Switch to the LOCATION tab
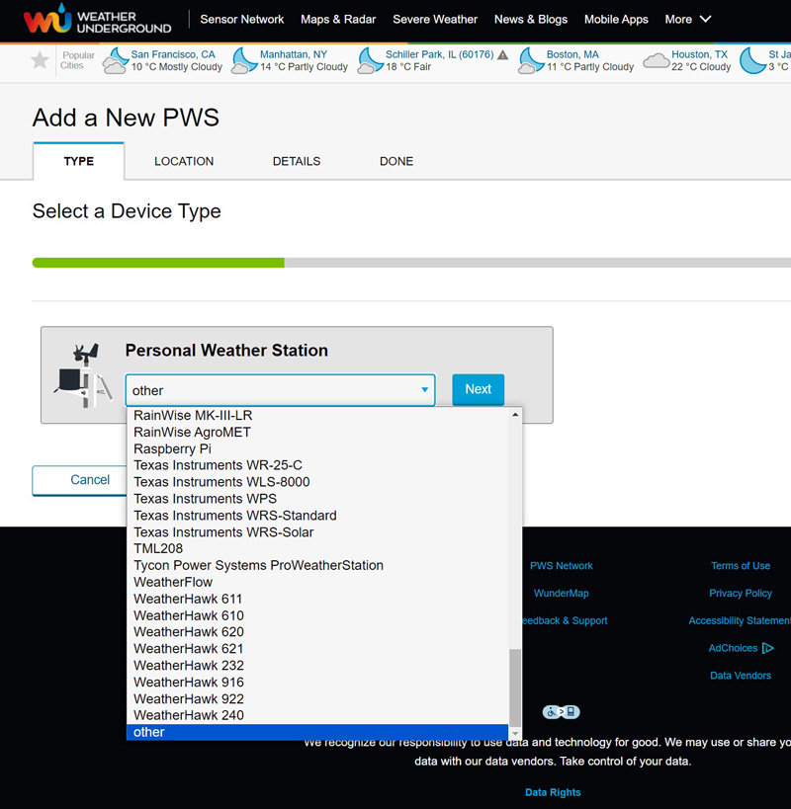Viewport: 791px width, 809px height. click(184, 161)
